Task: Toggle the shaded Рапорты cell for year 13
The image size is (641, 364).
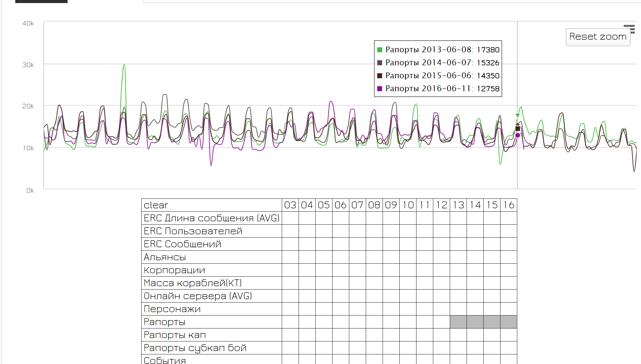Action: [x=458, y=322]
